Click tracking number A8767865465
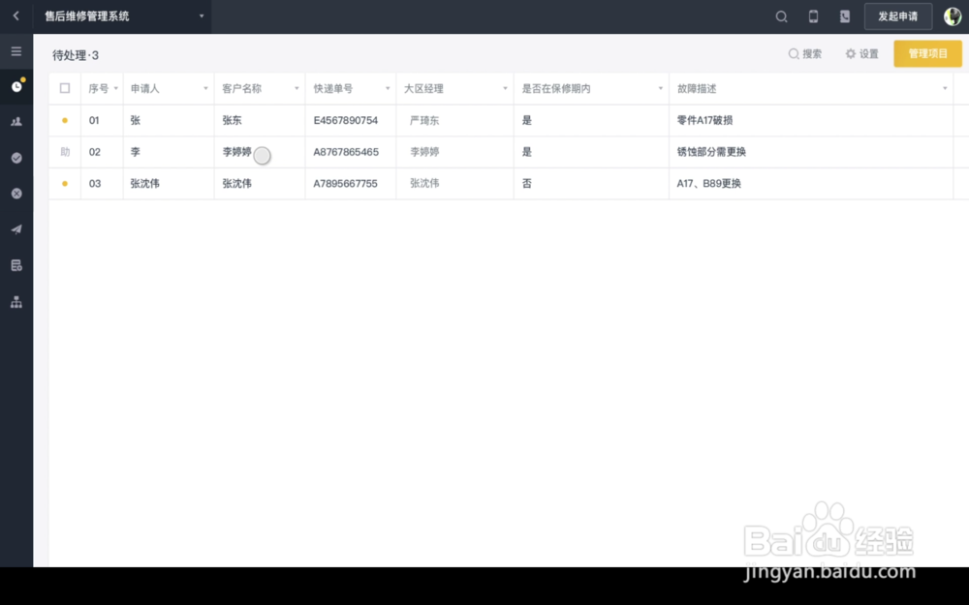Screen dimensions: 969x605 click(346, 152)
